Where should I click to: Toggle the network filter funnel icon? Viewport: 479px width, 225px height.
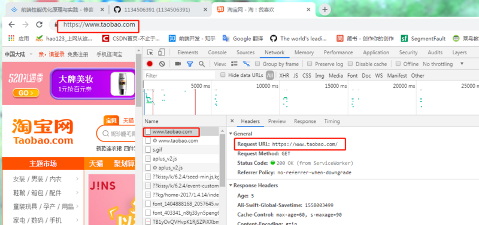(190, 64)
